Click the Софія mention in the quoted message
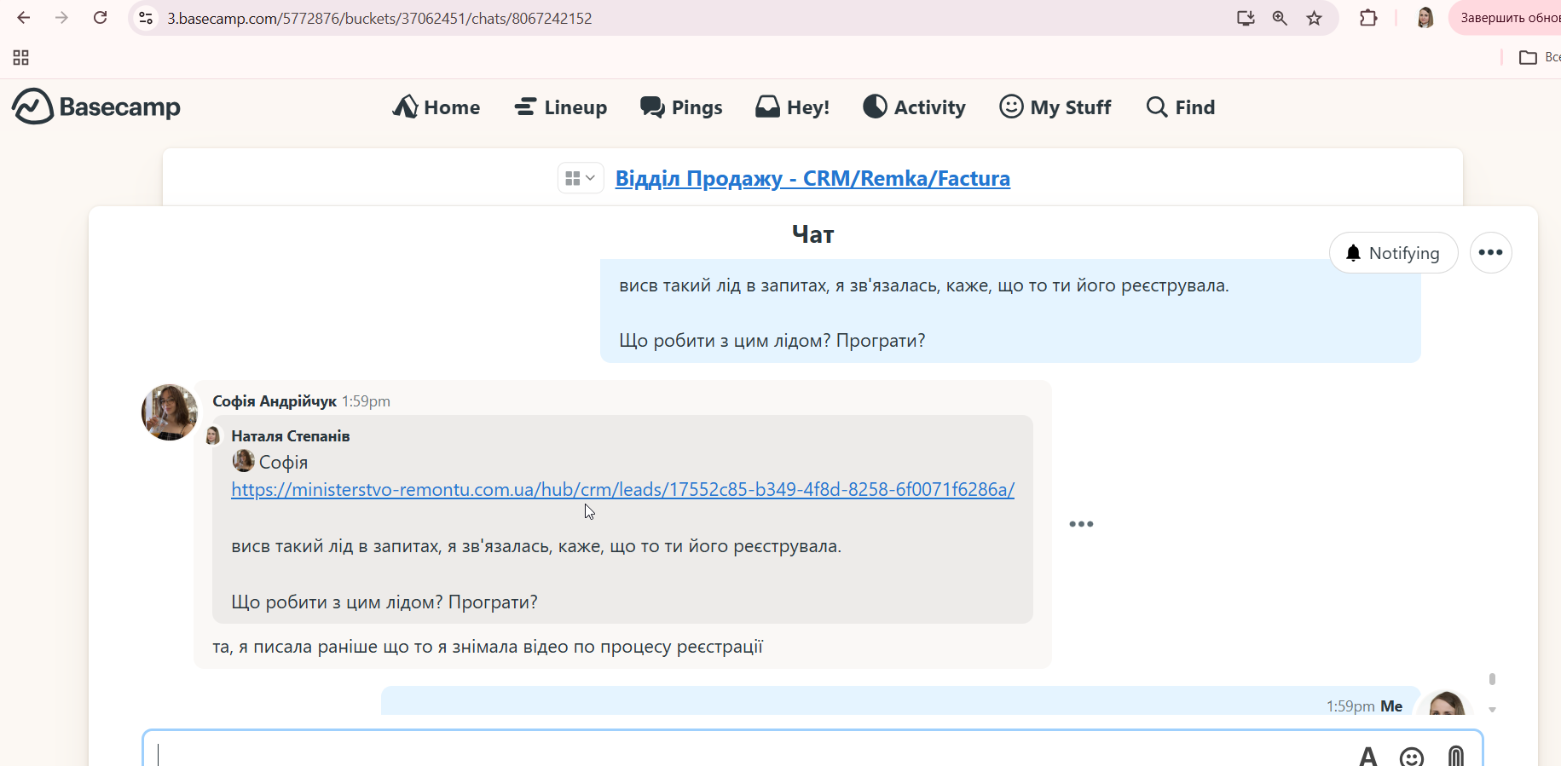The height and width of the screenshot is (766, 1561). click(270, 462)
